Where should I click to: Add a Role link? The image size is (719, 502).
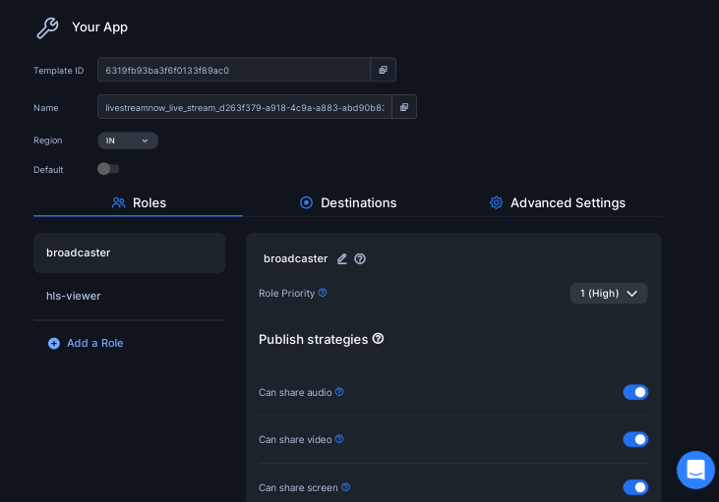coord(86,343)
